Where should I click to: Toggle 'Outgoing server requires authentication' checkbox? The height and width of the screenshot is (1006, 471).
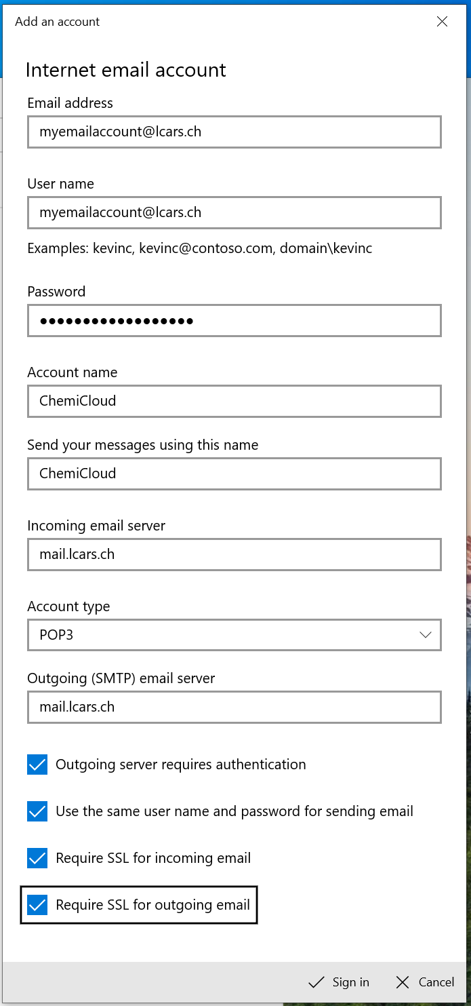(x=37, y=765)
